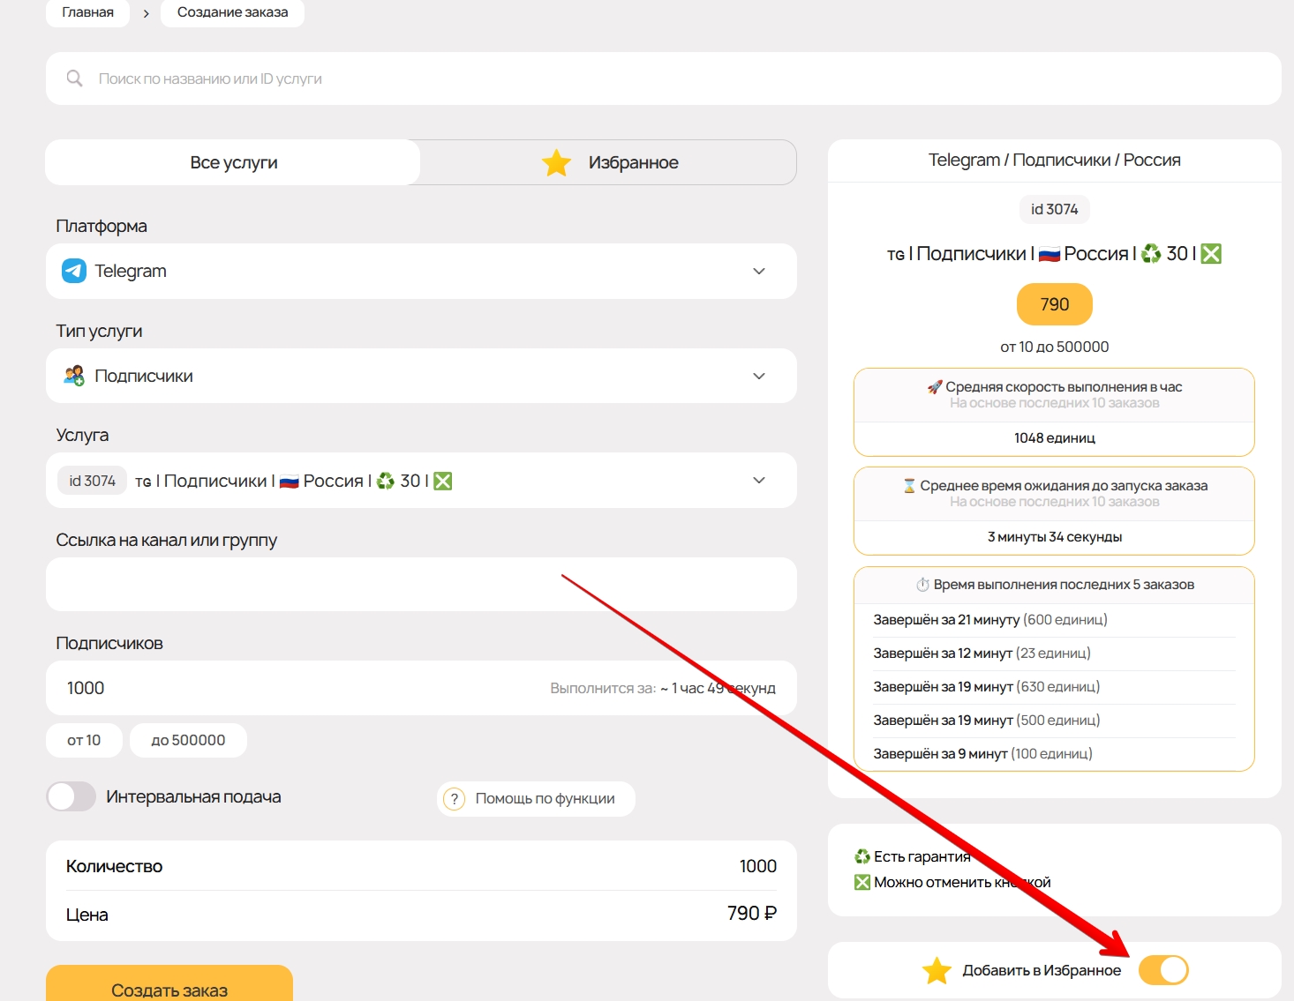Open the Тип услуги dropdown

pos(758,376)
